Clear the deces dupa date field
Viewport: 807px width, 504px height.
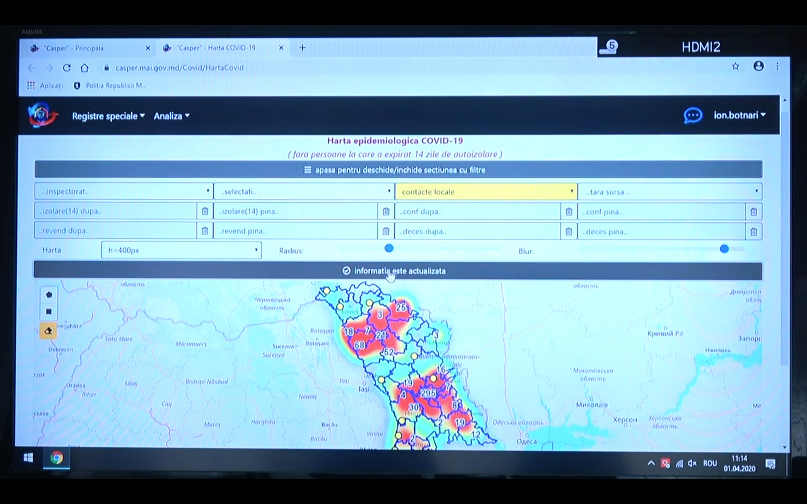point(569,231)
